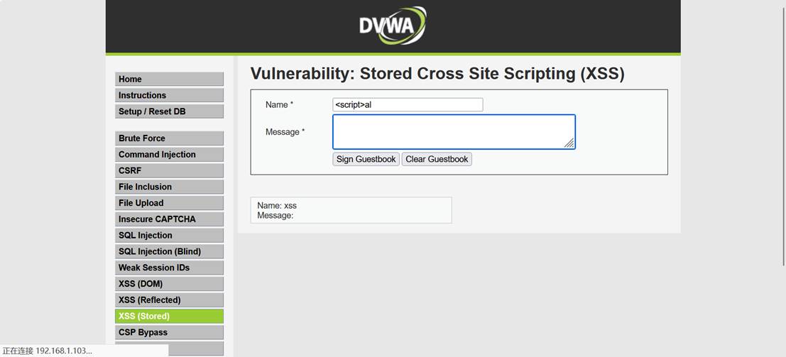Viewport: 786px width, 357px height.
Task: Open the Home menu item
Action: coord(170,79)
